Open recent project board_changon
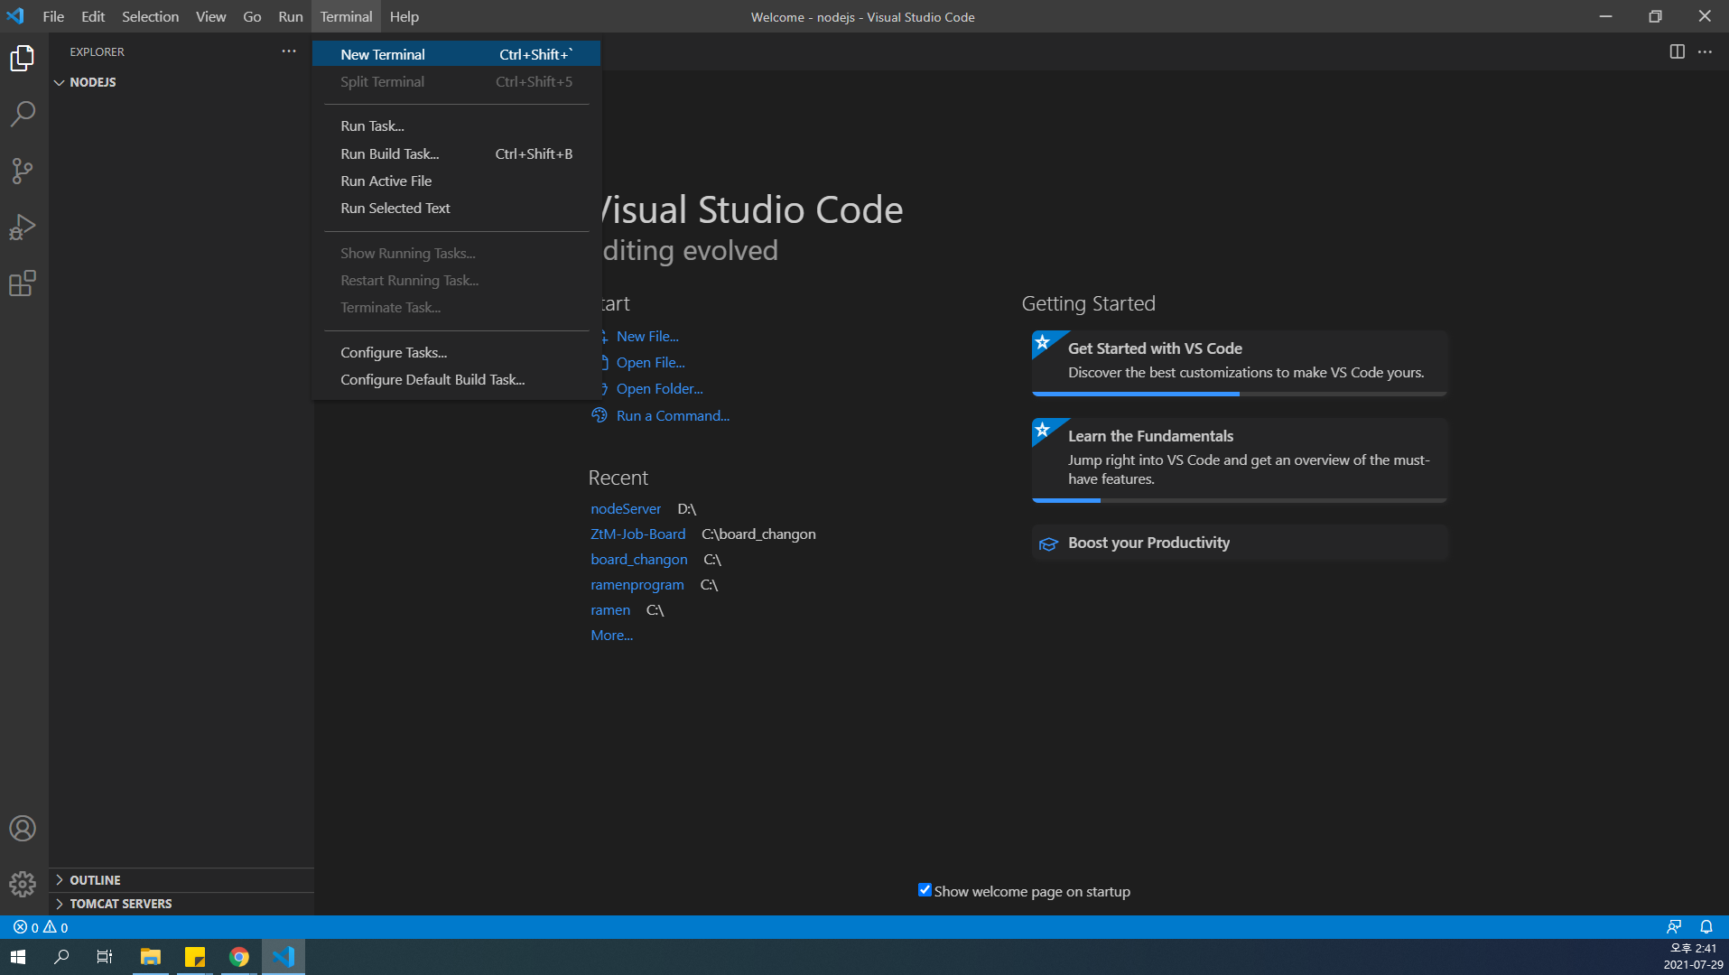This screenshot has width=1729, height=975. coord(638,560)
